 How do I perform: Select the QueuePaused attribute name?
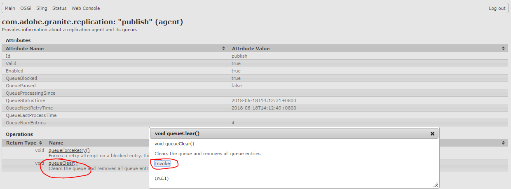(x=20, y=86)
